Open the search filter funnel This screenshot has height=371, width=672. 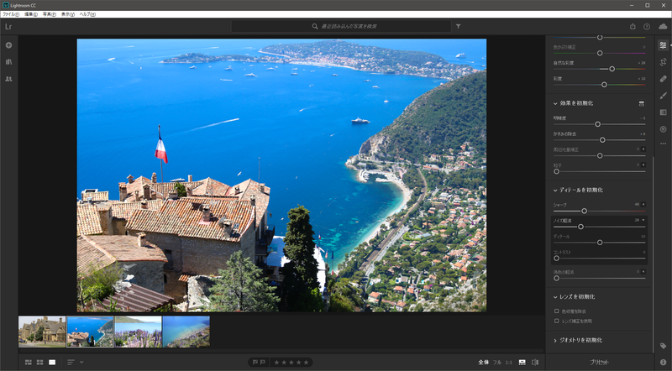(458, 27)
